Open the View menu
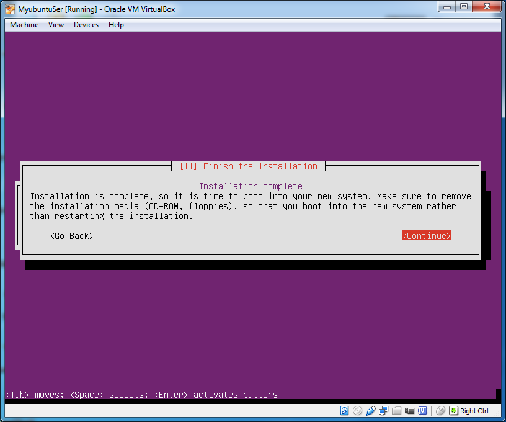 pyautogui.click(x=56, y=25)
